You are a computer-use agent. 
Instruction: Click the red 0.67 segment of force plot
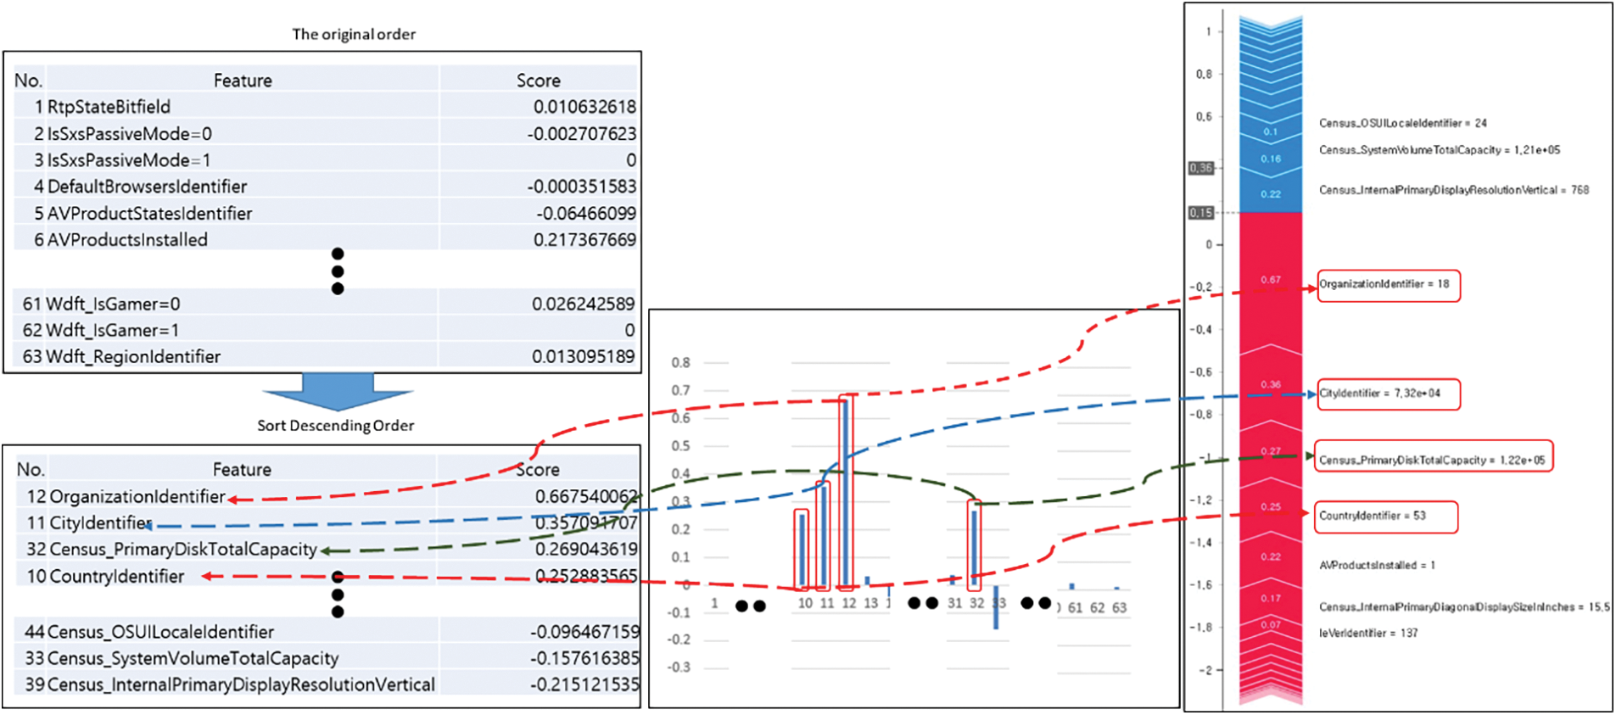pyautogui.click(x=1270, y=280)
